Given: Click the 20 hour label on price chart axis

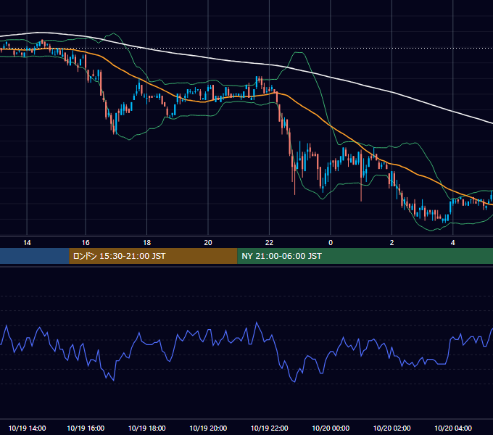Looking at the screenshot, I should (x=208, y=243).
